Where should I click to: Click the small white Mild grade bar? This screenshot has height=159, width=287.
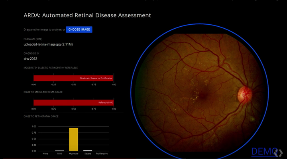[59, 151]
